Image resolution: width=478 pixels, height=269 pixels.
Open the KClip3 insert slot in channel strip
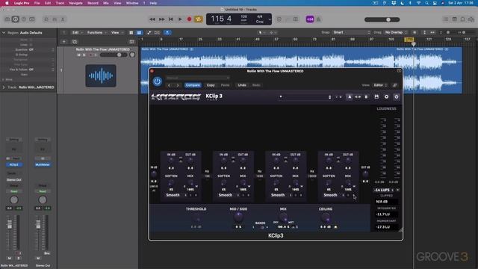pyautogui.click(x=14, y=164)
